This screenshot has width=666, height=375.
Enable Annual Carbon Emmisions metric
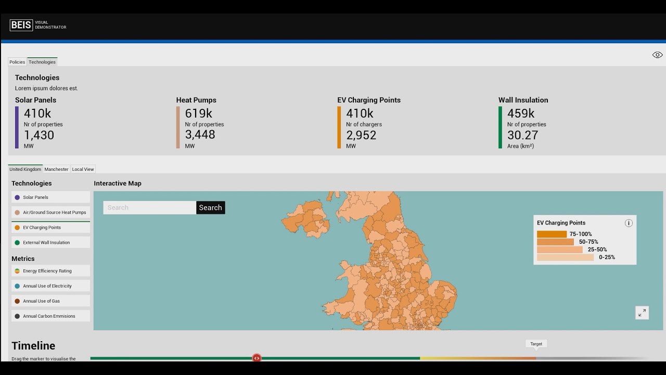(50, 316)
